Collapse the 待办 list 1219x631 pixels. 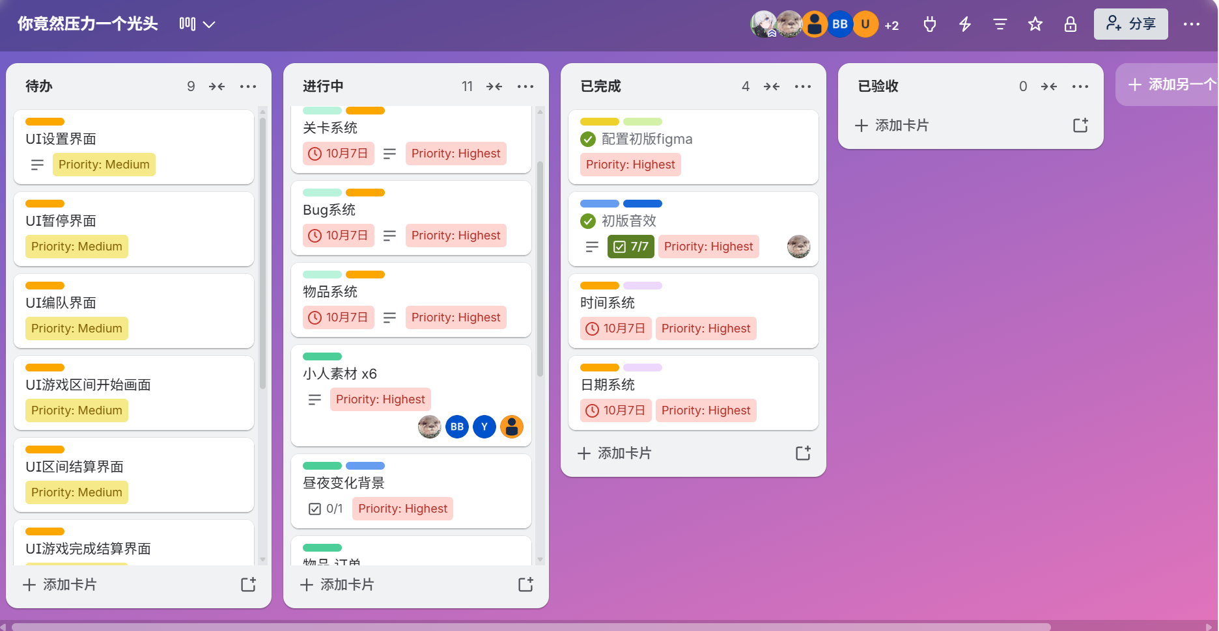217,86
